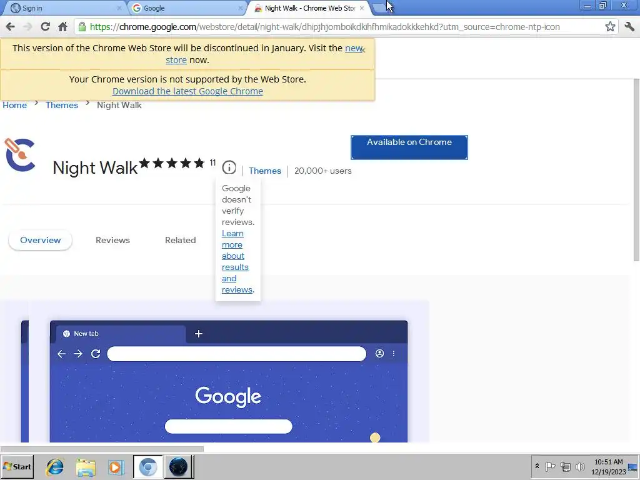Open the volume speaker tray icon
Viewport: 640px width, 480px height.
[x=580, y=466]
